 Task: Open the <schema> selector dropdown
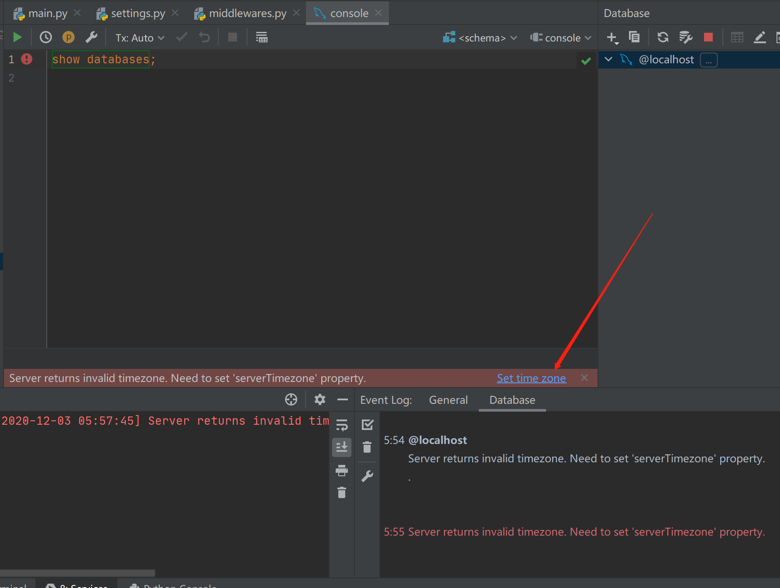480,38
